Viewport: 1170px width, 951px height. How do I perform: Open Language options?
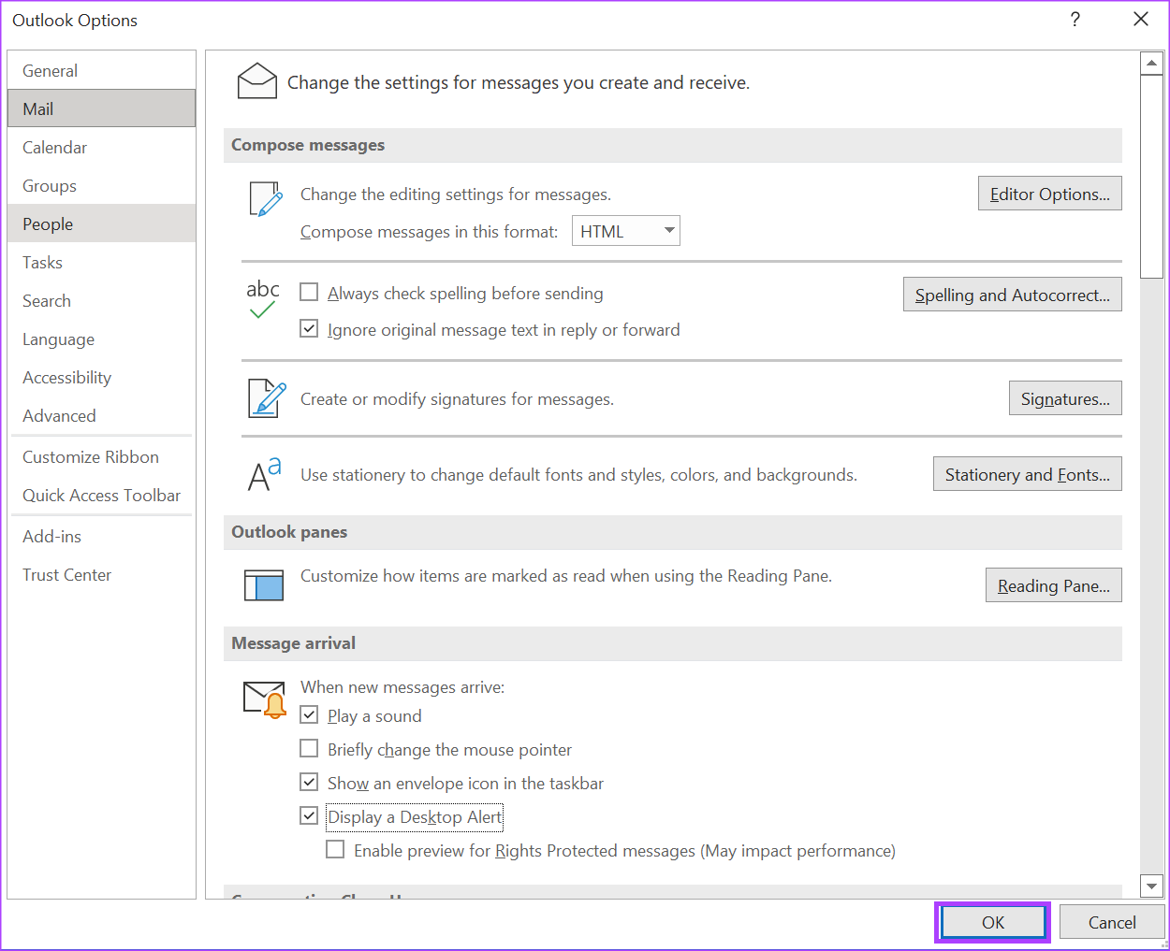pos(101,339)
